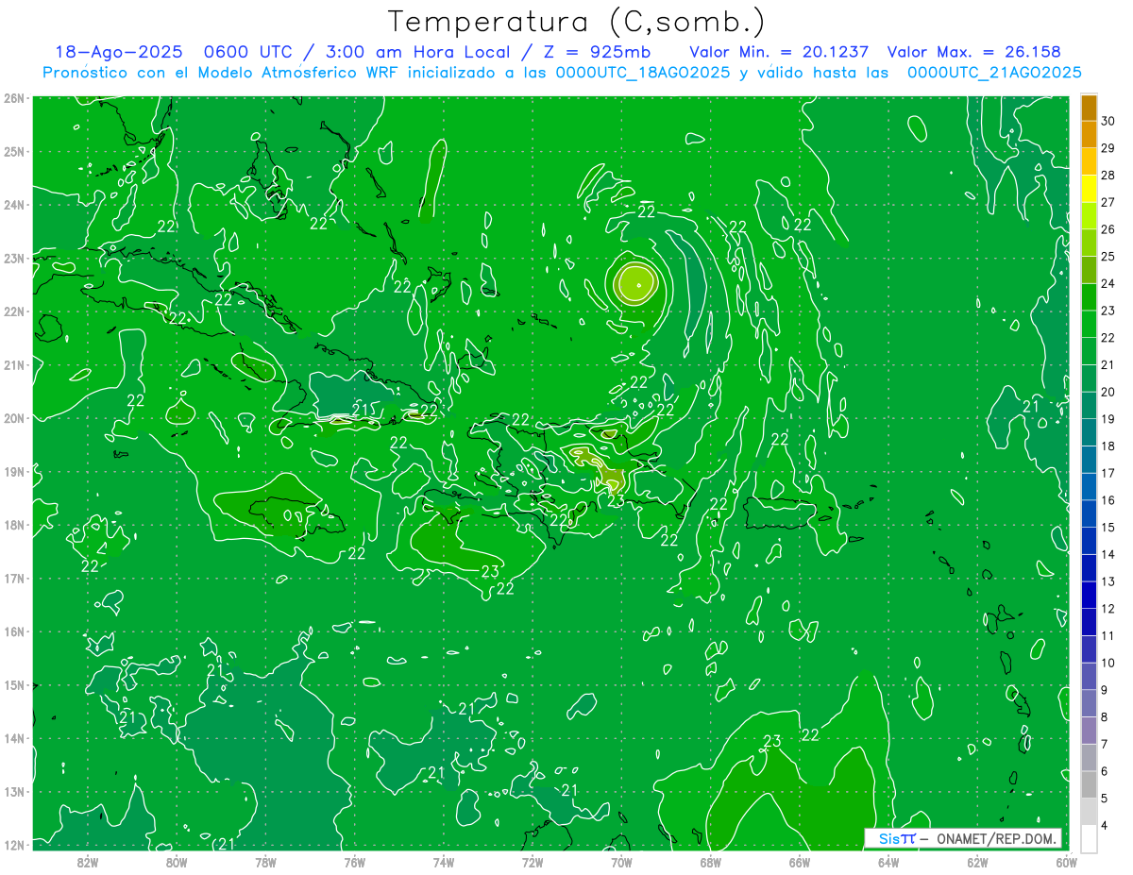Click the "14N" latitude axis label
The image size is (1133, 875).
point(14,738)
